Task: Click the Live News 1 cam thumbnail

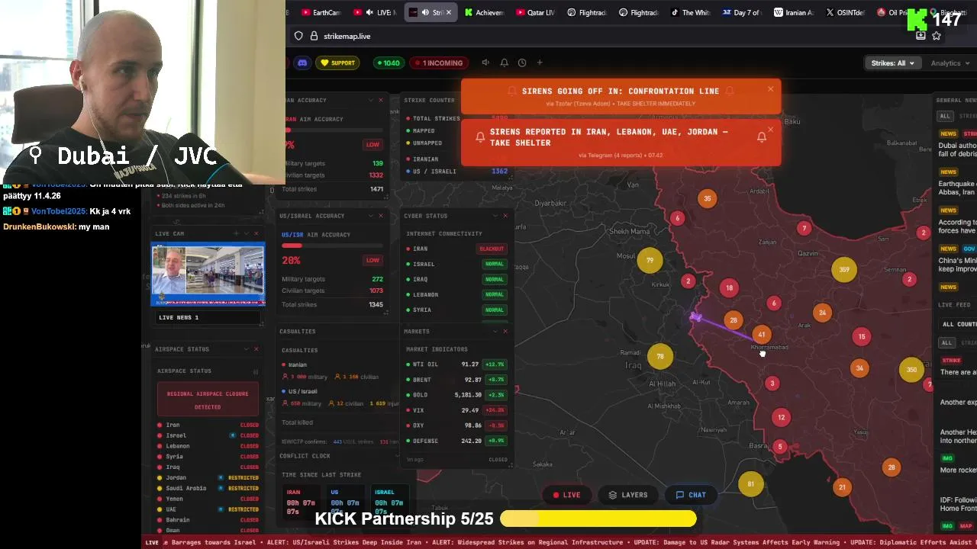Action: [208, 274]
